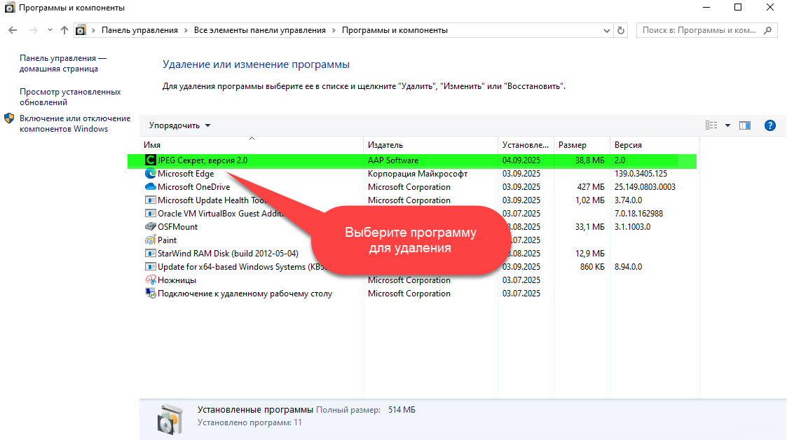Screen dimensions: 787x440
Task: Open help via blue question mark icon
Action: point(769,125)
